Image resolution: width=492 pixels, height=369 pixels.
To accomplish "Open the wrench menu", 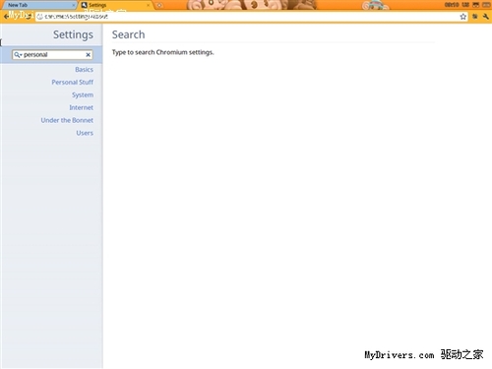I will tap(486, 17).
